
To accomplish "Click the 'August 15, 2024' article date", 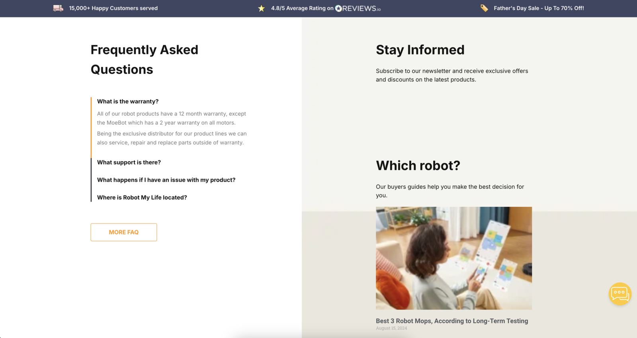I will pos(391,328).
